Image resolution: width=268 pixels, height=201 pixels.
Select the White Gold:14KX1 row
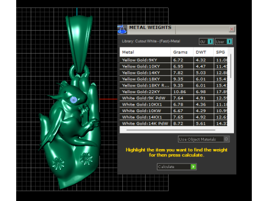(174, 117)
